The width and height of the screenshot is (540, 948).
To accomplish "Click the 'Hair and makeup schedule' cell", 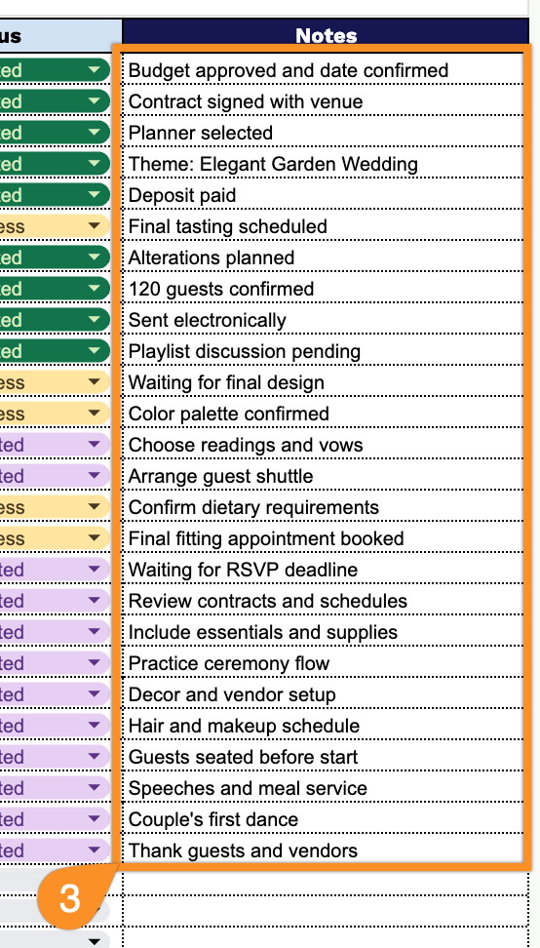I will (323, 726).
